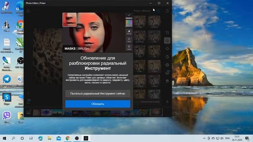The image size is (253, 142).
Task: Open the History panel icon in Polarr
Action: point(167,11)
